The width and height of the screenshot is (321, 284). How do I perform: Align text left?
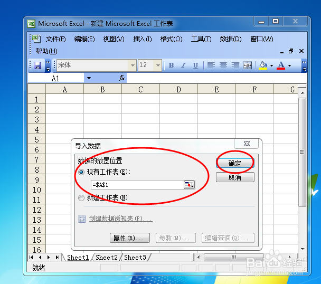[211, 65]
